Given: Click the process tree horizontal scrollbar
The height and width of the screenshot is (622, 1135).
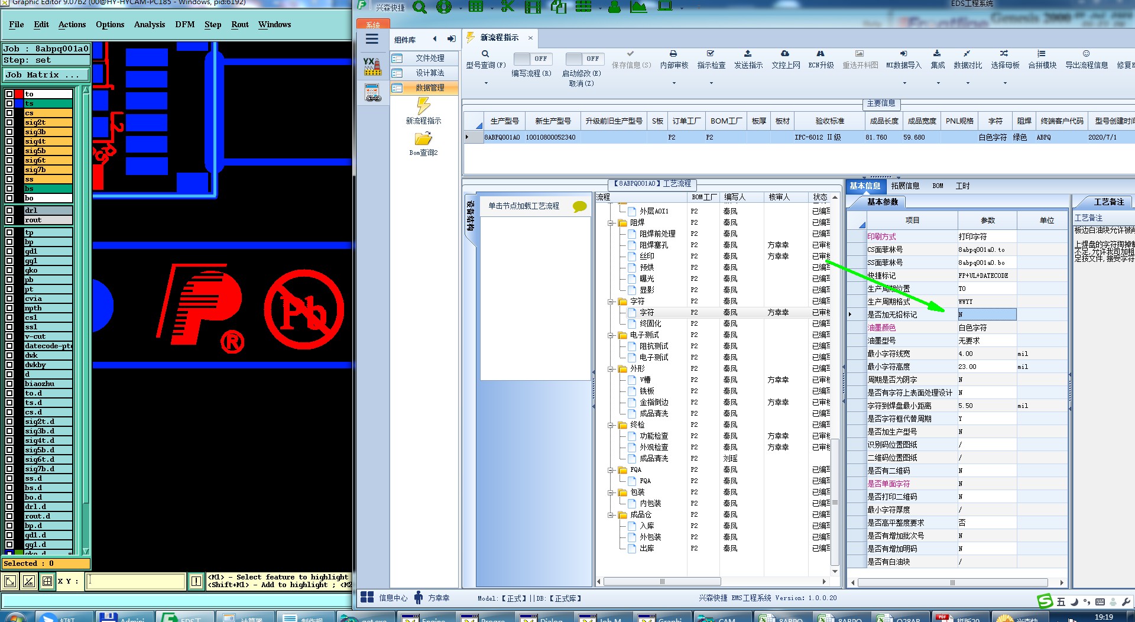Looking at the screenshot, I should click(x=661, y=581).
